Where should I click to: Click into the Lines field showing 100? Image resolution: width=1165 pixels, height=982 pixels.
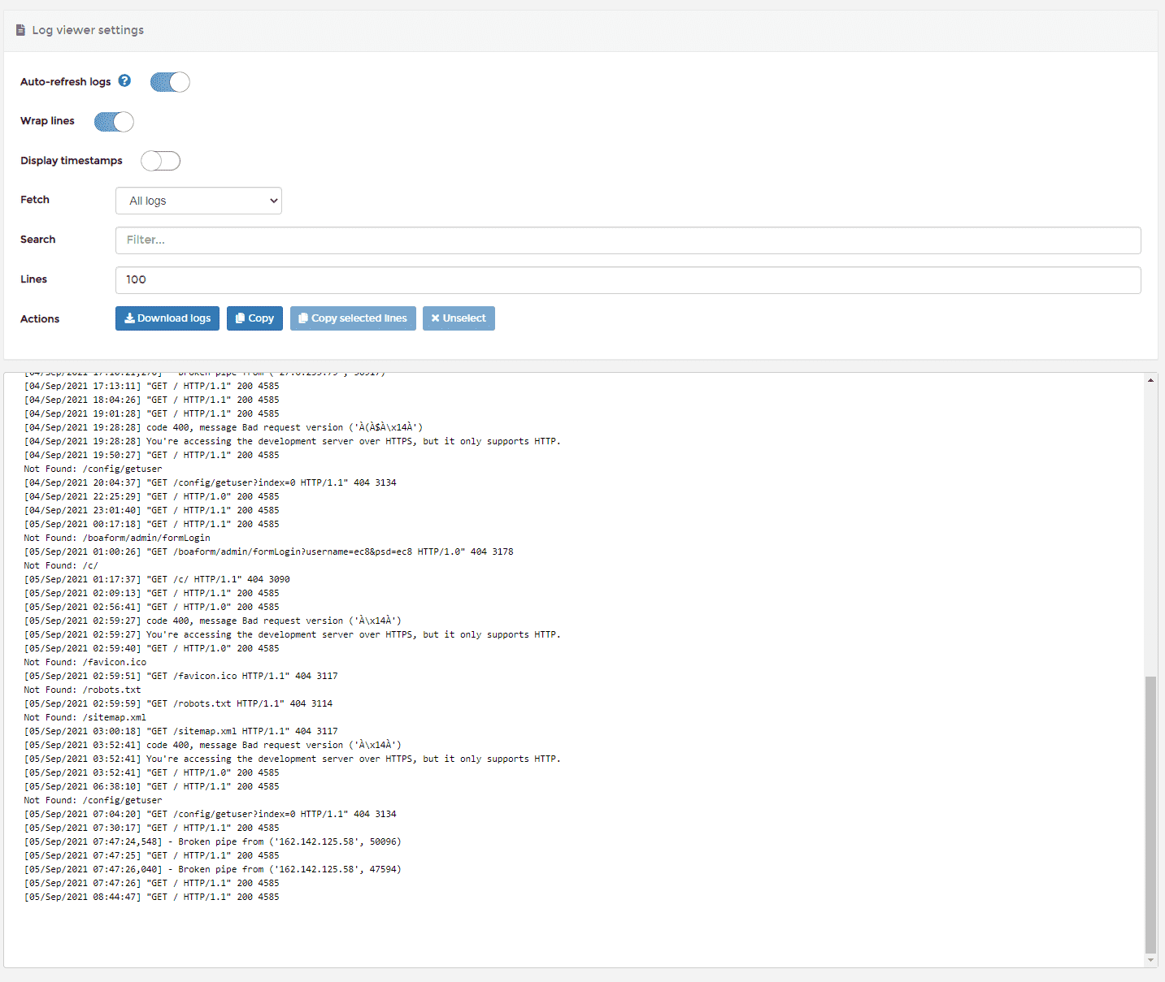628,280
